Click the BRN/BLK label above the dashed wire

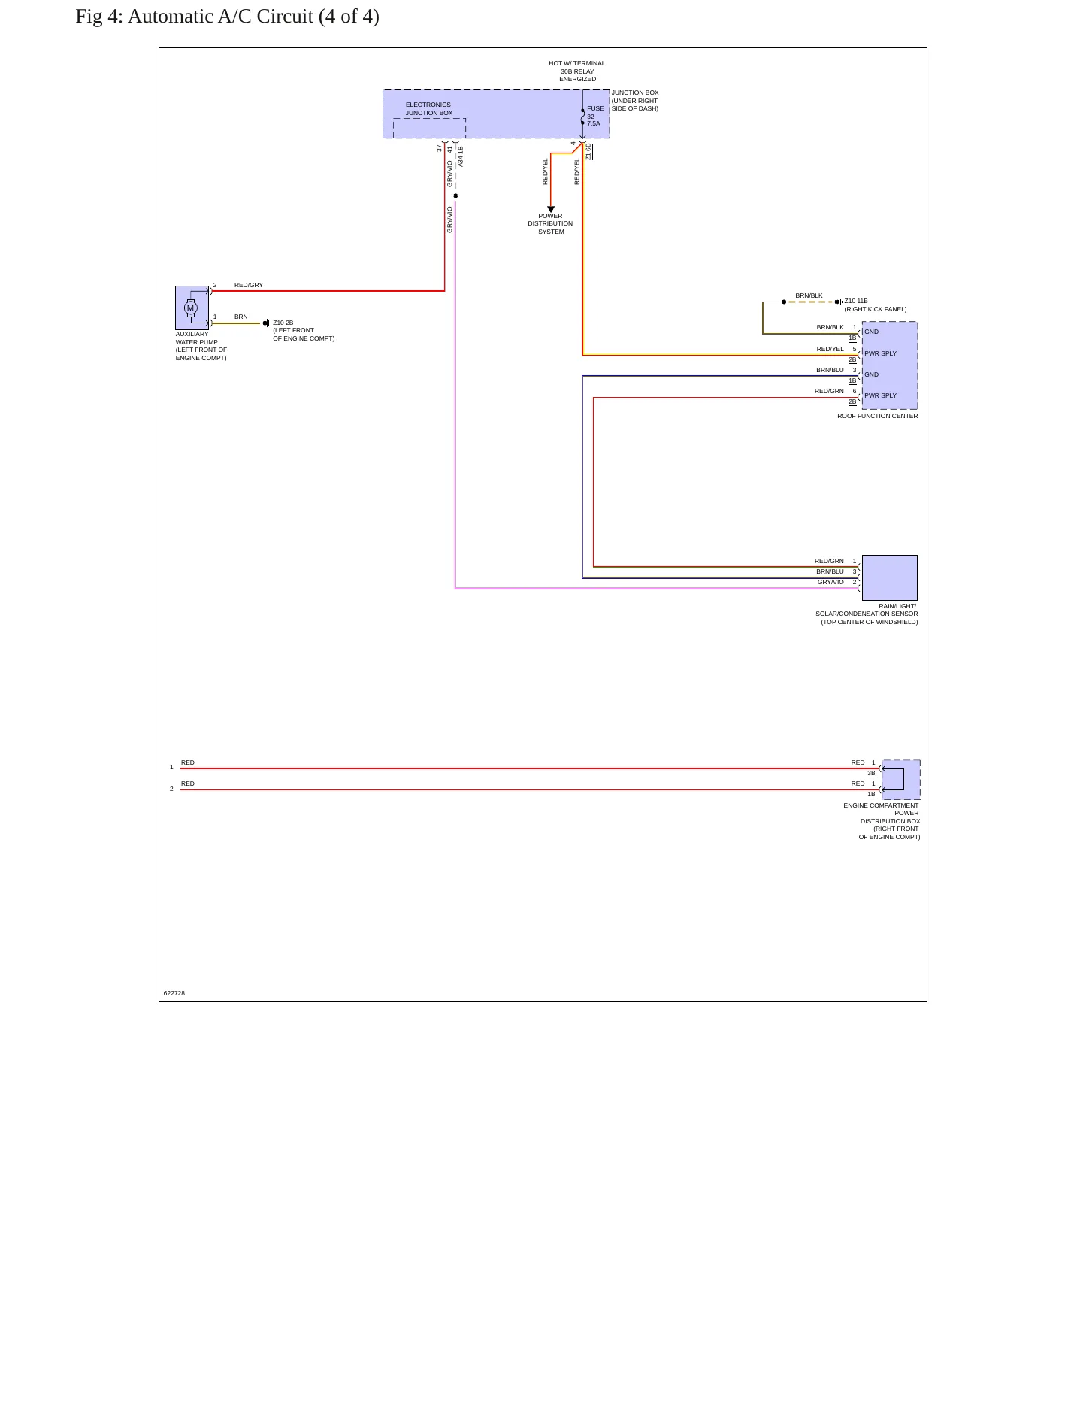click(809, 296)
